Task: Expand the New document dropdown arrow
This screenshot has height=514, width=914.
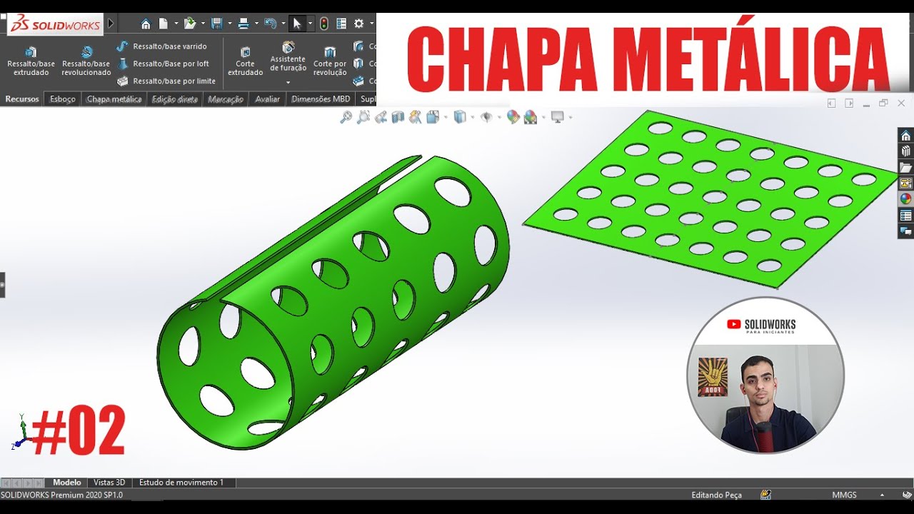Action: point(176,24)
